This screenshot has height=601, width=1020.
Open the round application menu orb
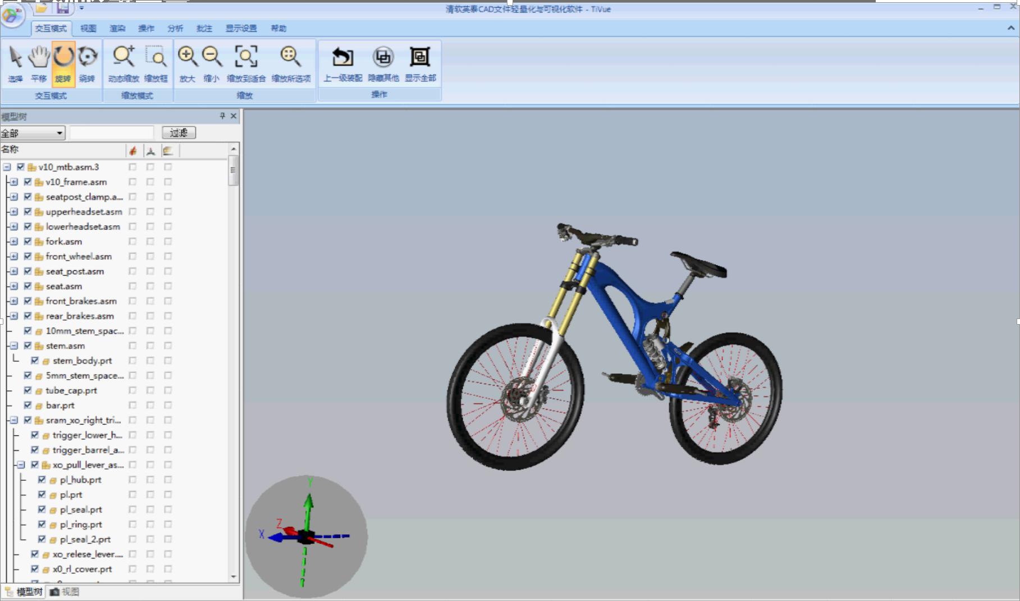coord(12,15)
